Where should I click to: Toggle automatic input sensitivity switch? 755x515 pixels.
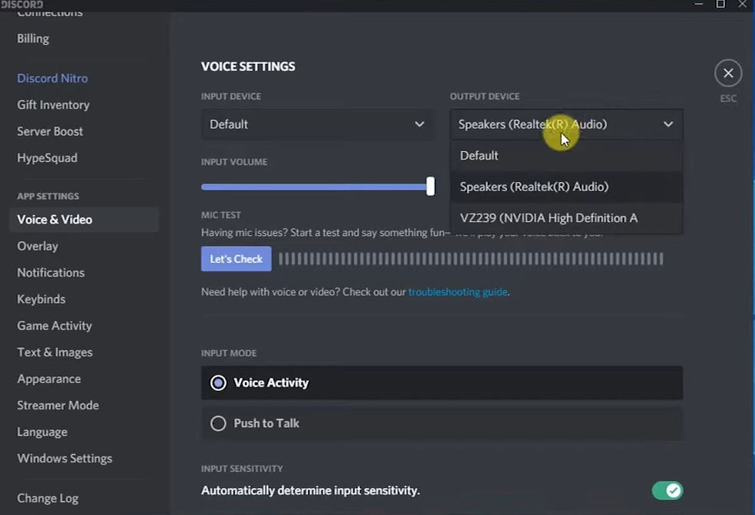(667, 490)
